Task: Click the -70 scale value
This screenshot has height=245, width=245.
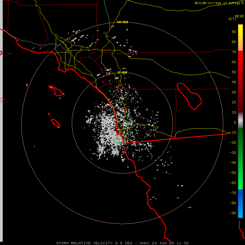Action: [233, 193]
